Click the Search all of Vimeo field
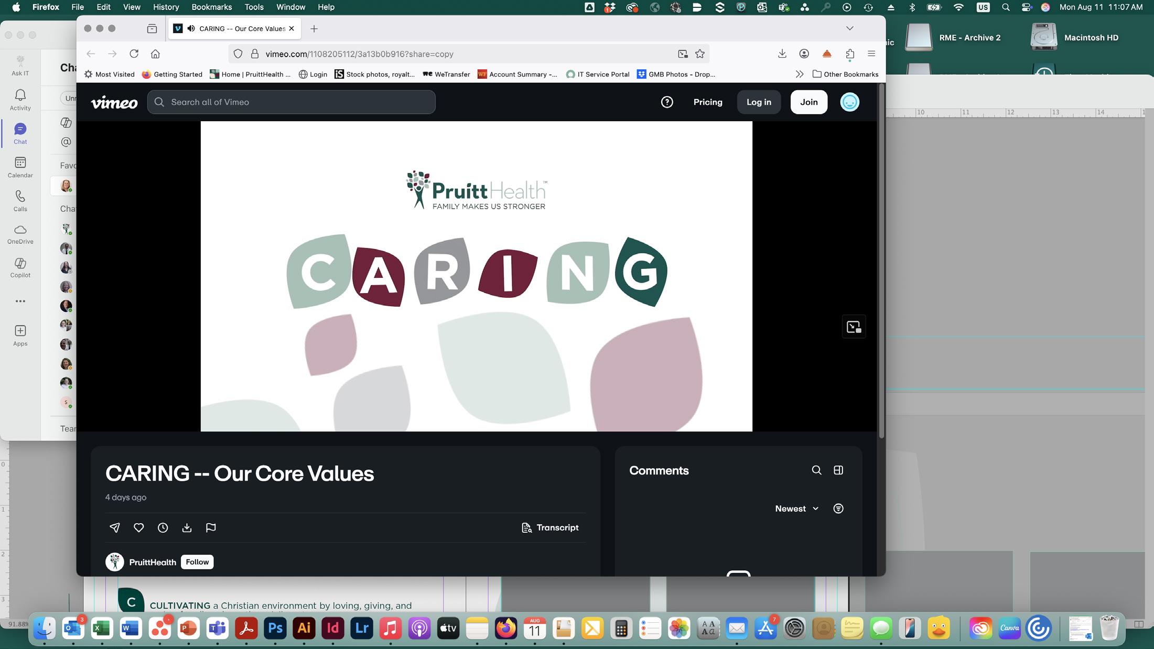This screenshot has width=1154, height=649. pos(292,102)
